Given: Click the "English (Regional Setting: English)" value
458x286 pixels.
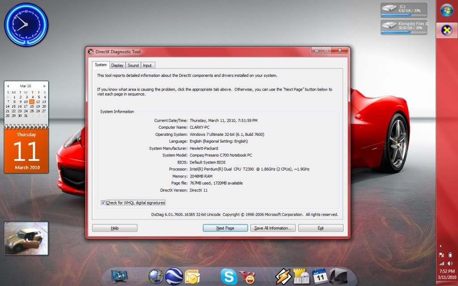Looking at the screenshot, I should coord(219,141).
